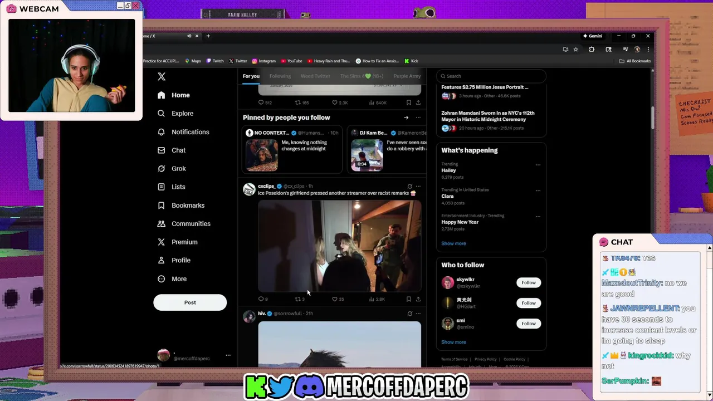Open the Twitch bookmark
Image resolution: width=713 pixels, height=401 pixels.
[x=215, y=61]
